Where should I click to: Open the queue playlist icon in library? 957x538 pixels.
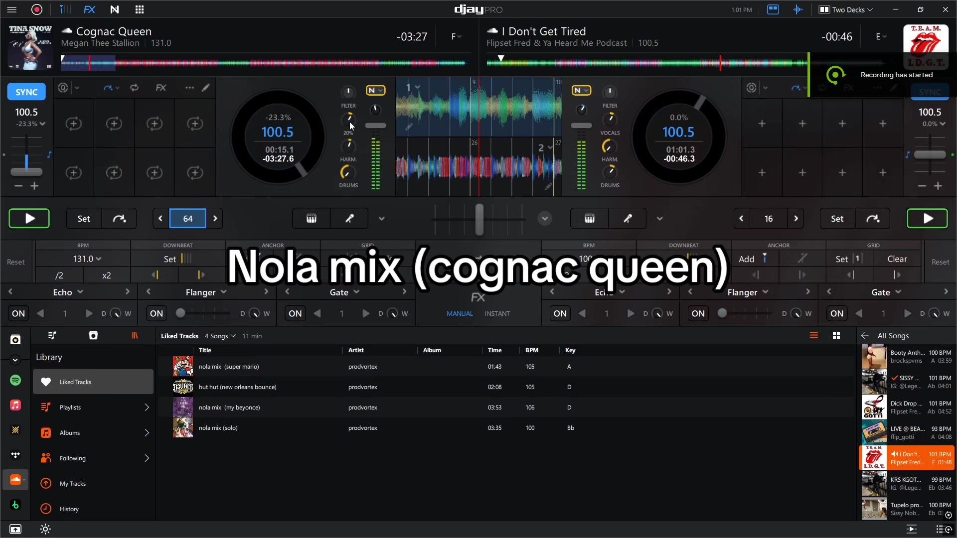(52, 336)
